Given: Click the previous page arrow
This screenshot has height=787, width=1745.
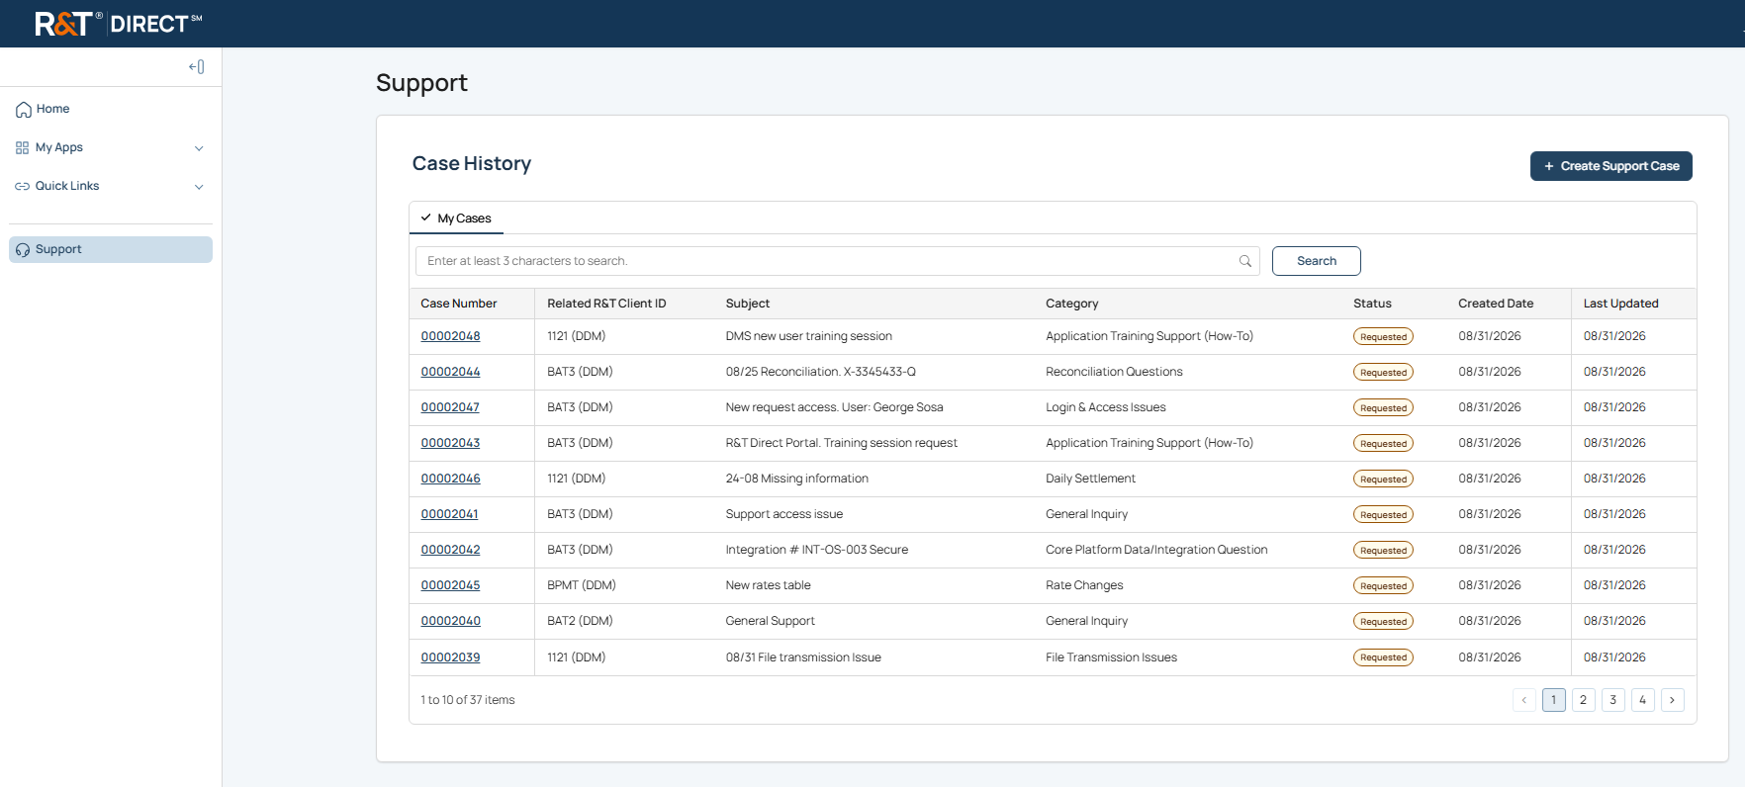Looking at the screenshot, I should point(1523,700).
